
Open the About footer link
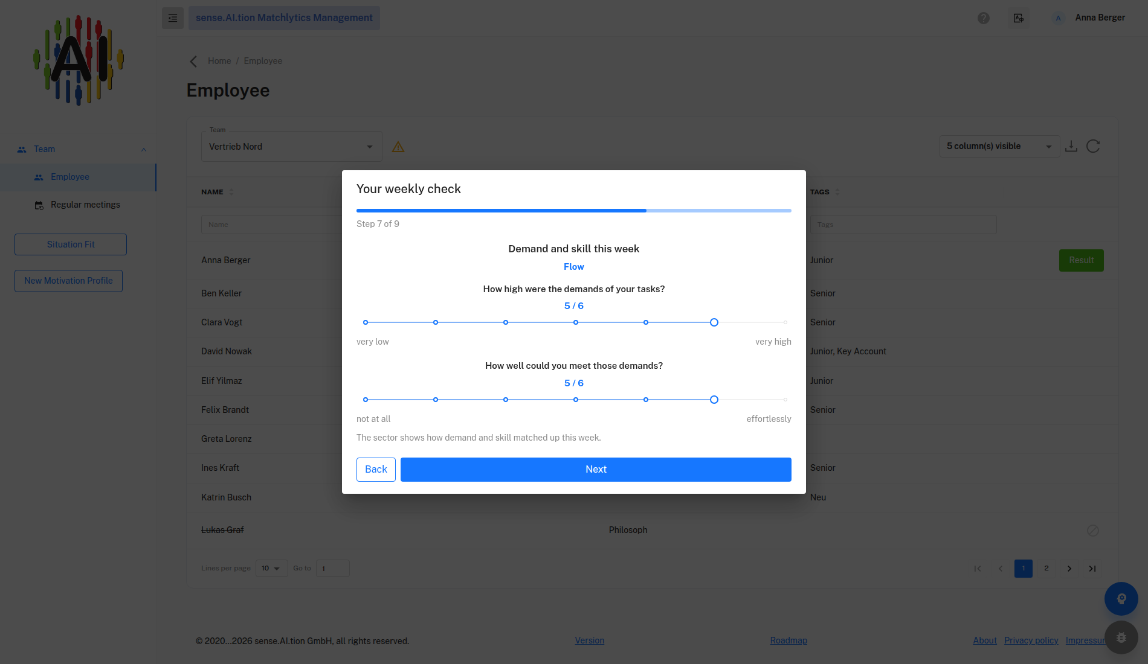pyautogui.click(x=985, y=640)
